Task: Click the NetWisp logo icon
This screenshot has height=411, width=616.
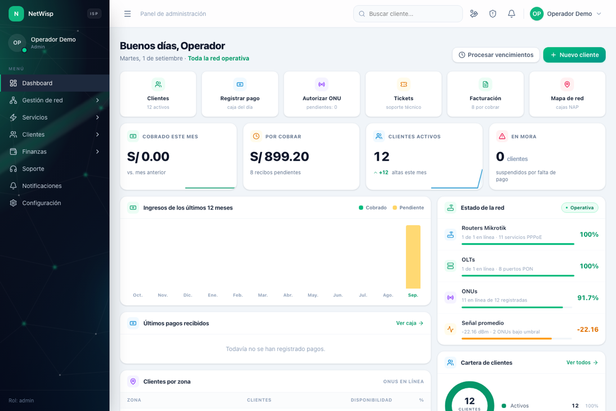Action: [x=16, y=14]
